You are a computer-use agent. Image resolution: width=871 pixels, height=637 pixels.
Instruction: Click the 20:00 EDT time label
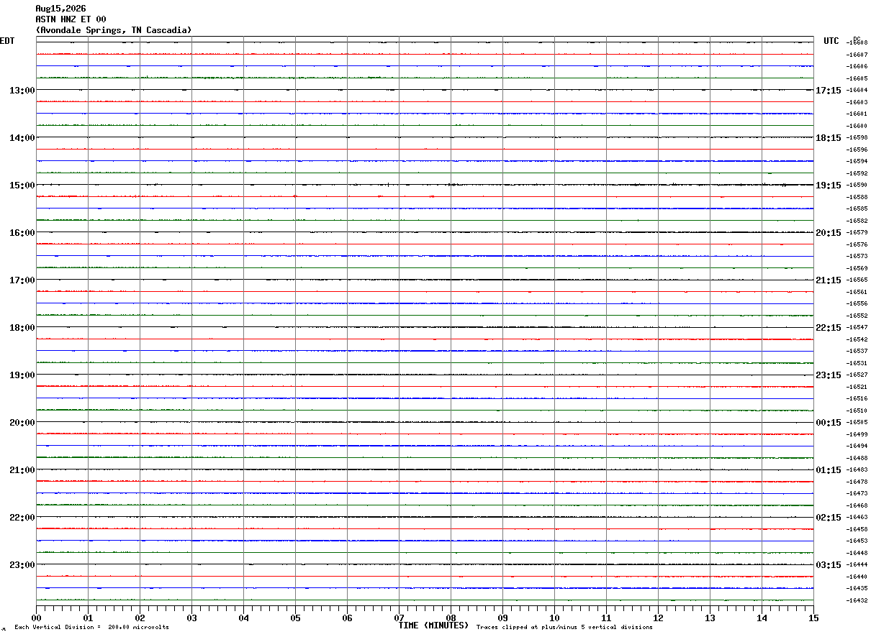tap(22, 423)
